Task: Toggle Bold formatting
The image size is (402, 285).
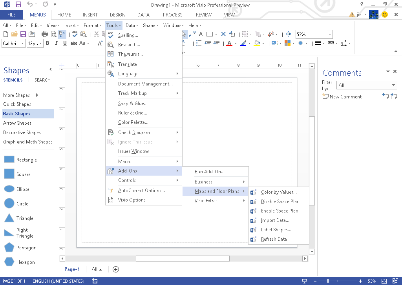Action: point(48,43)
